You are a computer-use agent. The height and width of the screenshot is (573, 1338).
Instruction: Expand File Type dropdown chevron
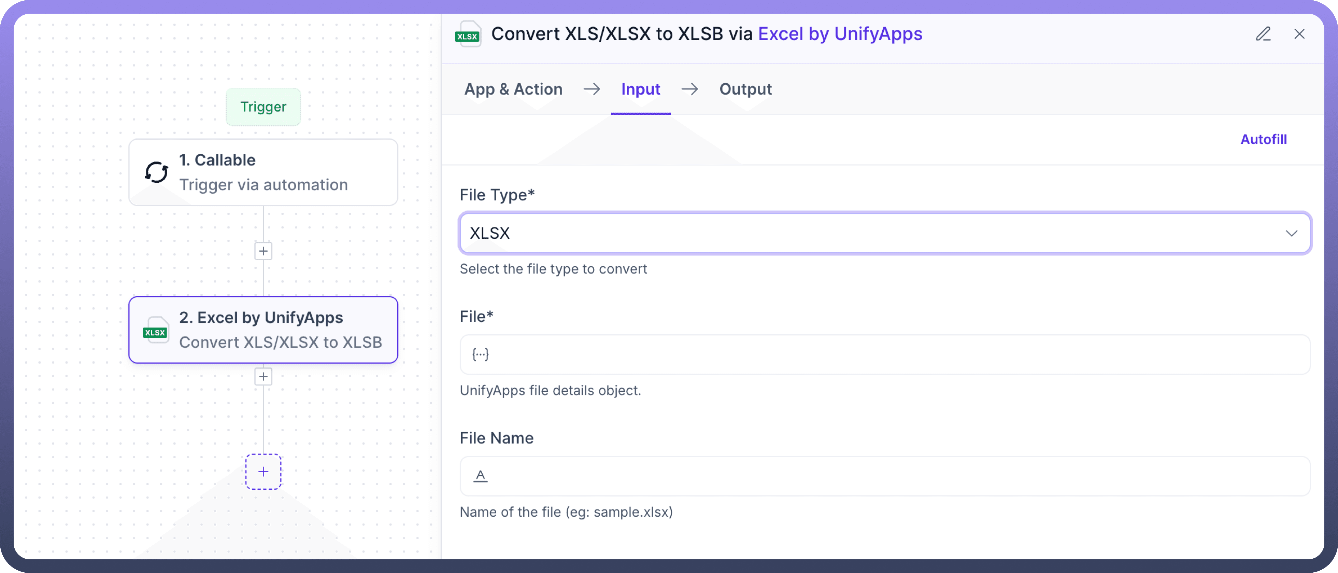(x=1291, y=233)
